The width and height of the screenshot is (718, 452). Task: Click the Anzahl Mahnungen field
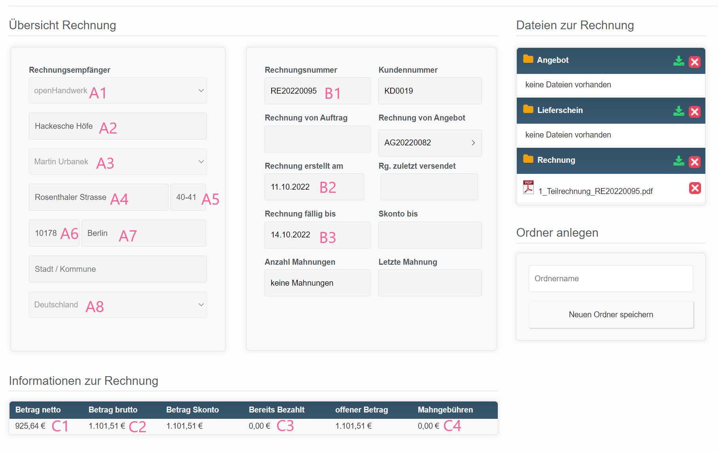click(x=317, y=283)
